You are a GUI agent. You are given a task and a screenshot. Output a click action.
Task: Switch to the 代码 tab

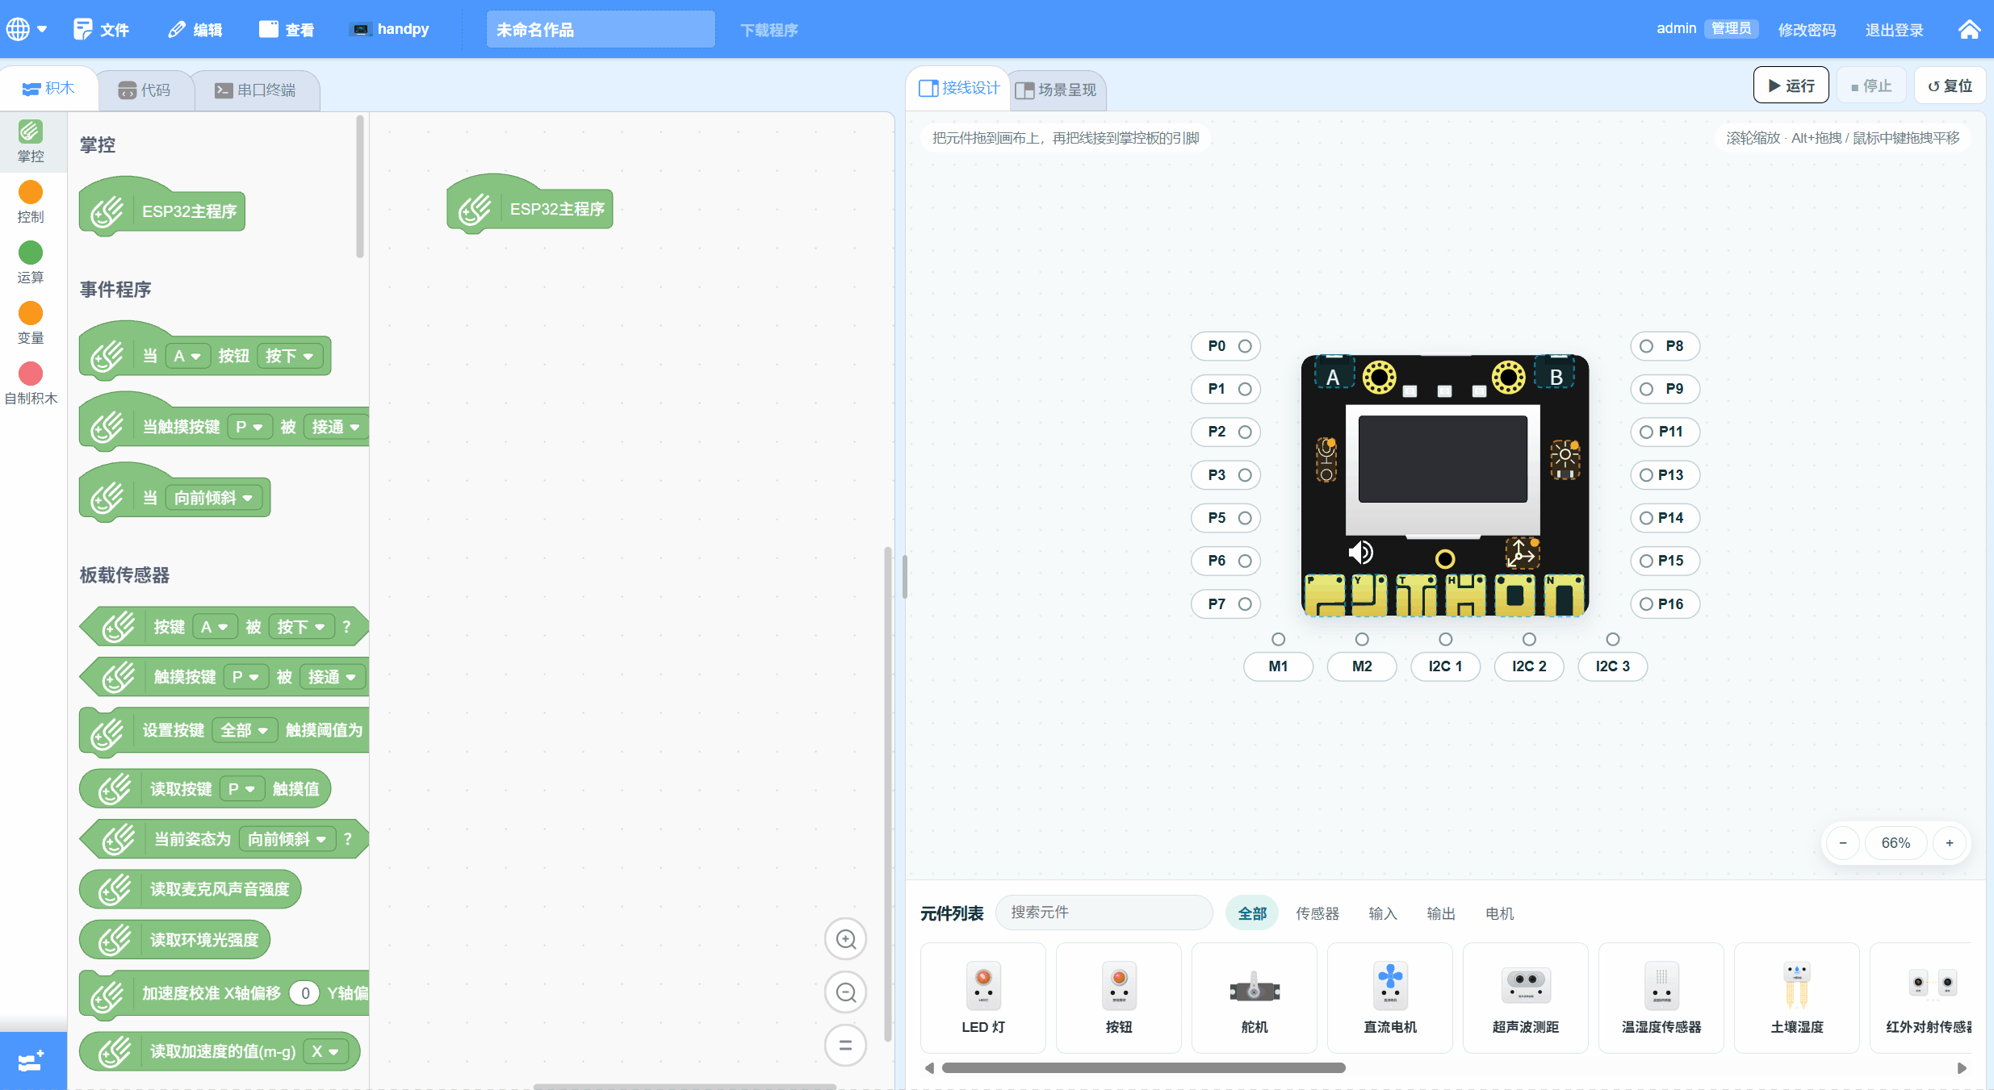(x=145, y=90)
